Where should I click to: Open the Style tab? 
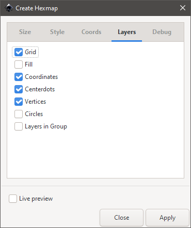(57, 32)
